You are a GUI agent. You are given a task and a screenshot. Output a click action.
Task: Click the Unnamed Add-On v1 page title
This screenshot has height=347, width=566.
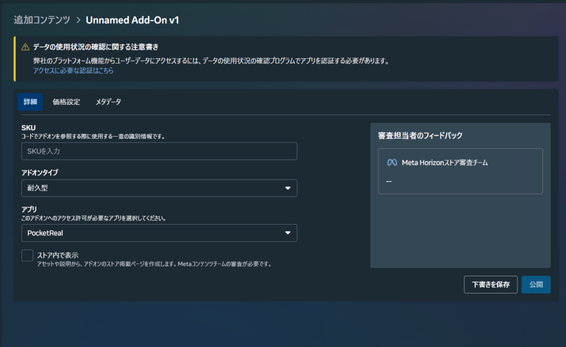[133, 20]
